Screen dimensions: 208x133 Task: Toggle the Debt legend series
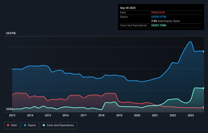[12, 125]
